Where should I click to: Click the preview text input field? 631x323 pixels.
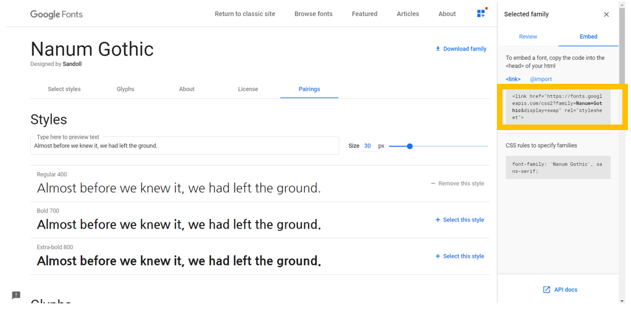coord(185,146)
